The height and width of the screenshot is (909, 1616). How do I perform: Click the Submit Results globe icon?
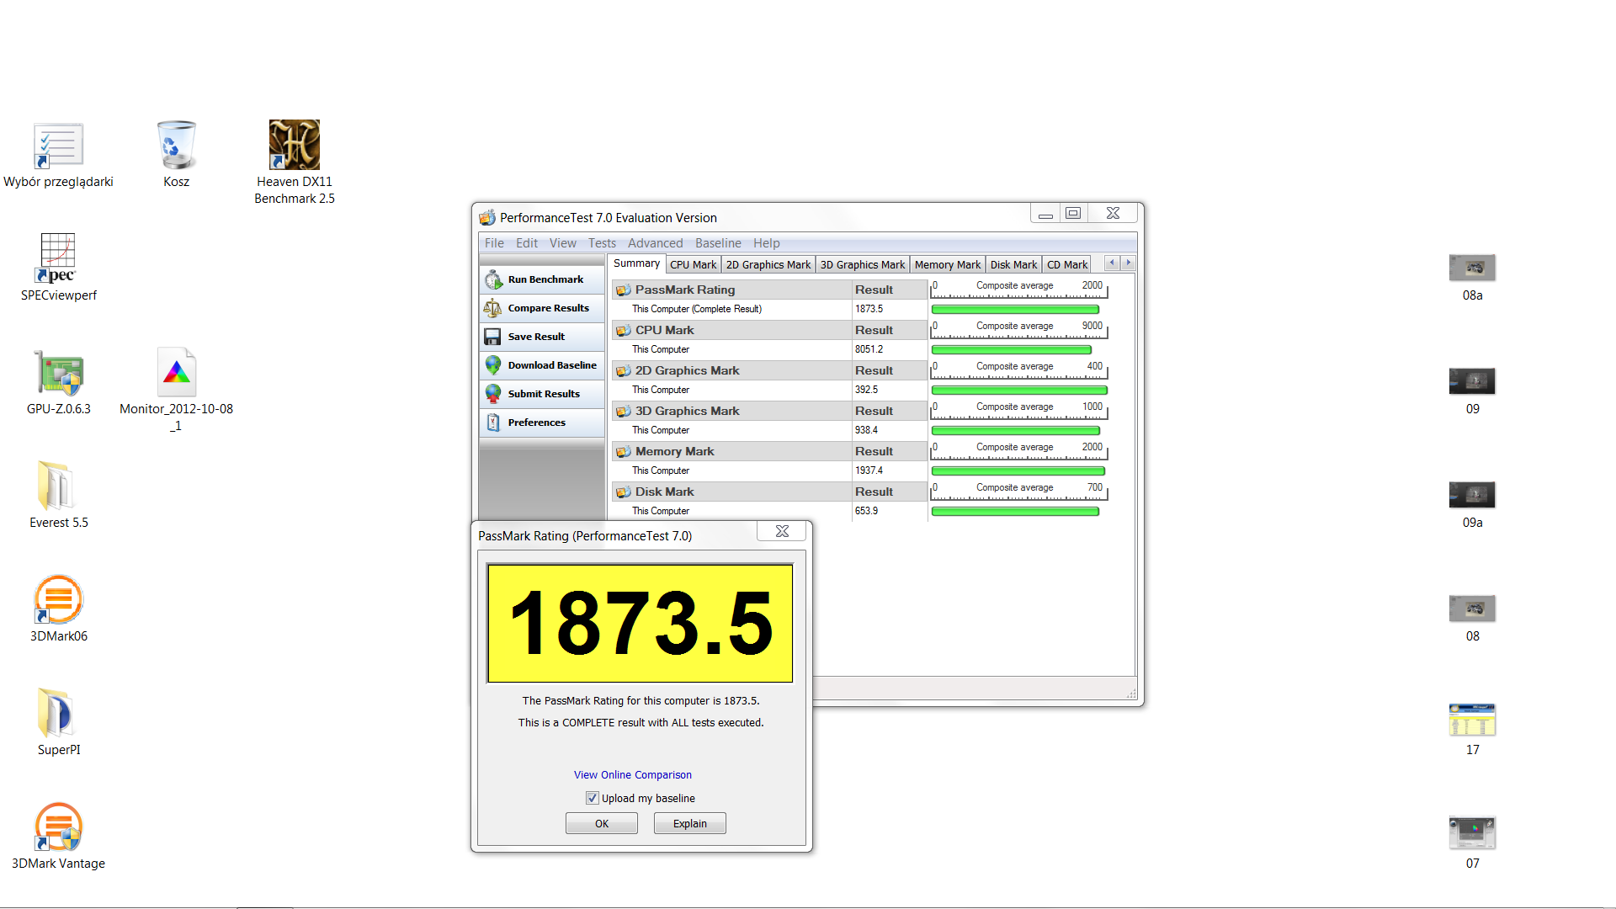pyautogui.click(x=493, y=394)
